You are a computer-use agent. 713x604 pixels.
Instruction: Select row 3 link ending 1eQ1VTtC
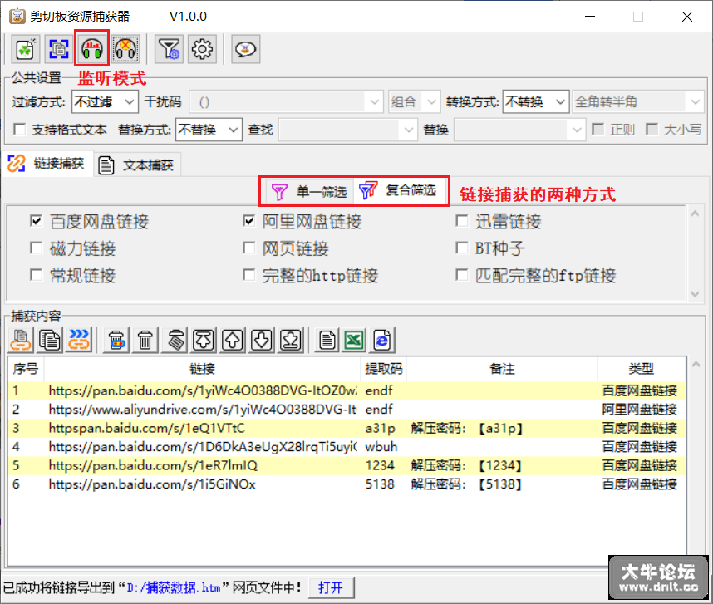point(347,428)
